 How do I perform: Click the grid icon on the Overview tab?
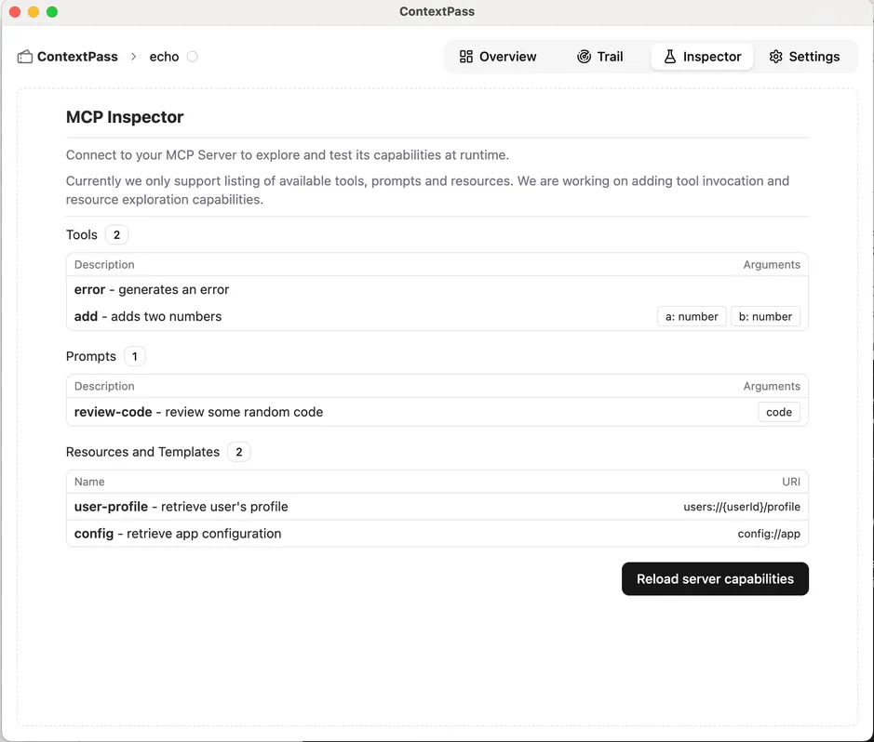pos(465,57)
